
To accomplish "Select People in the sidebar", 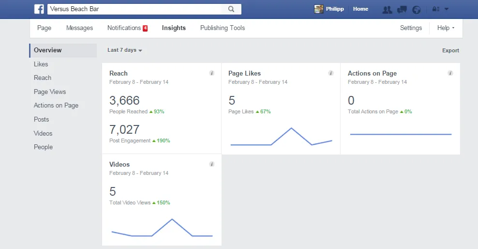I will pos(43,147).
